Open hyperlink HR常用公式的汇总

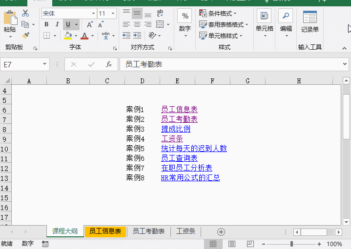[190, 177]
